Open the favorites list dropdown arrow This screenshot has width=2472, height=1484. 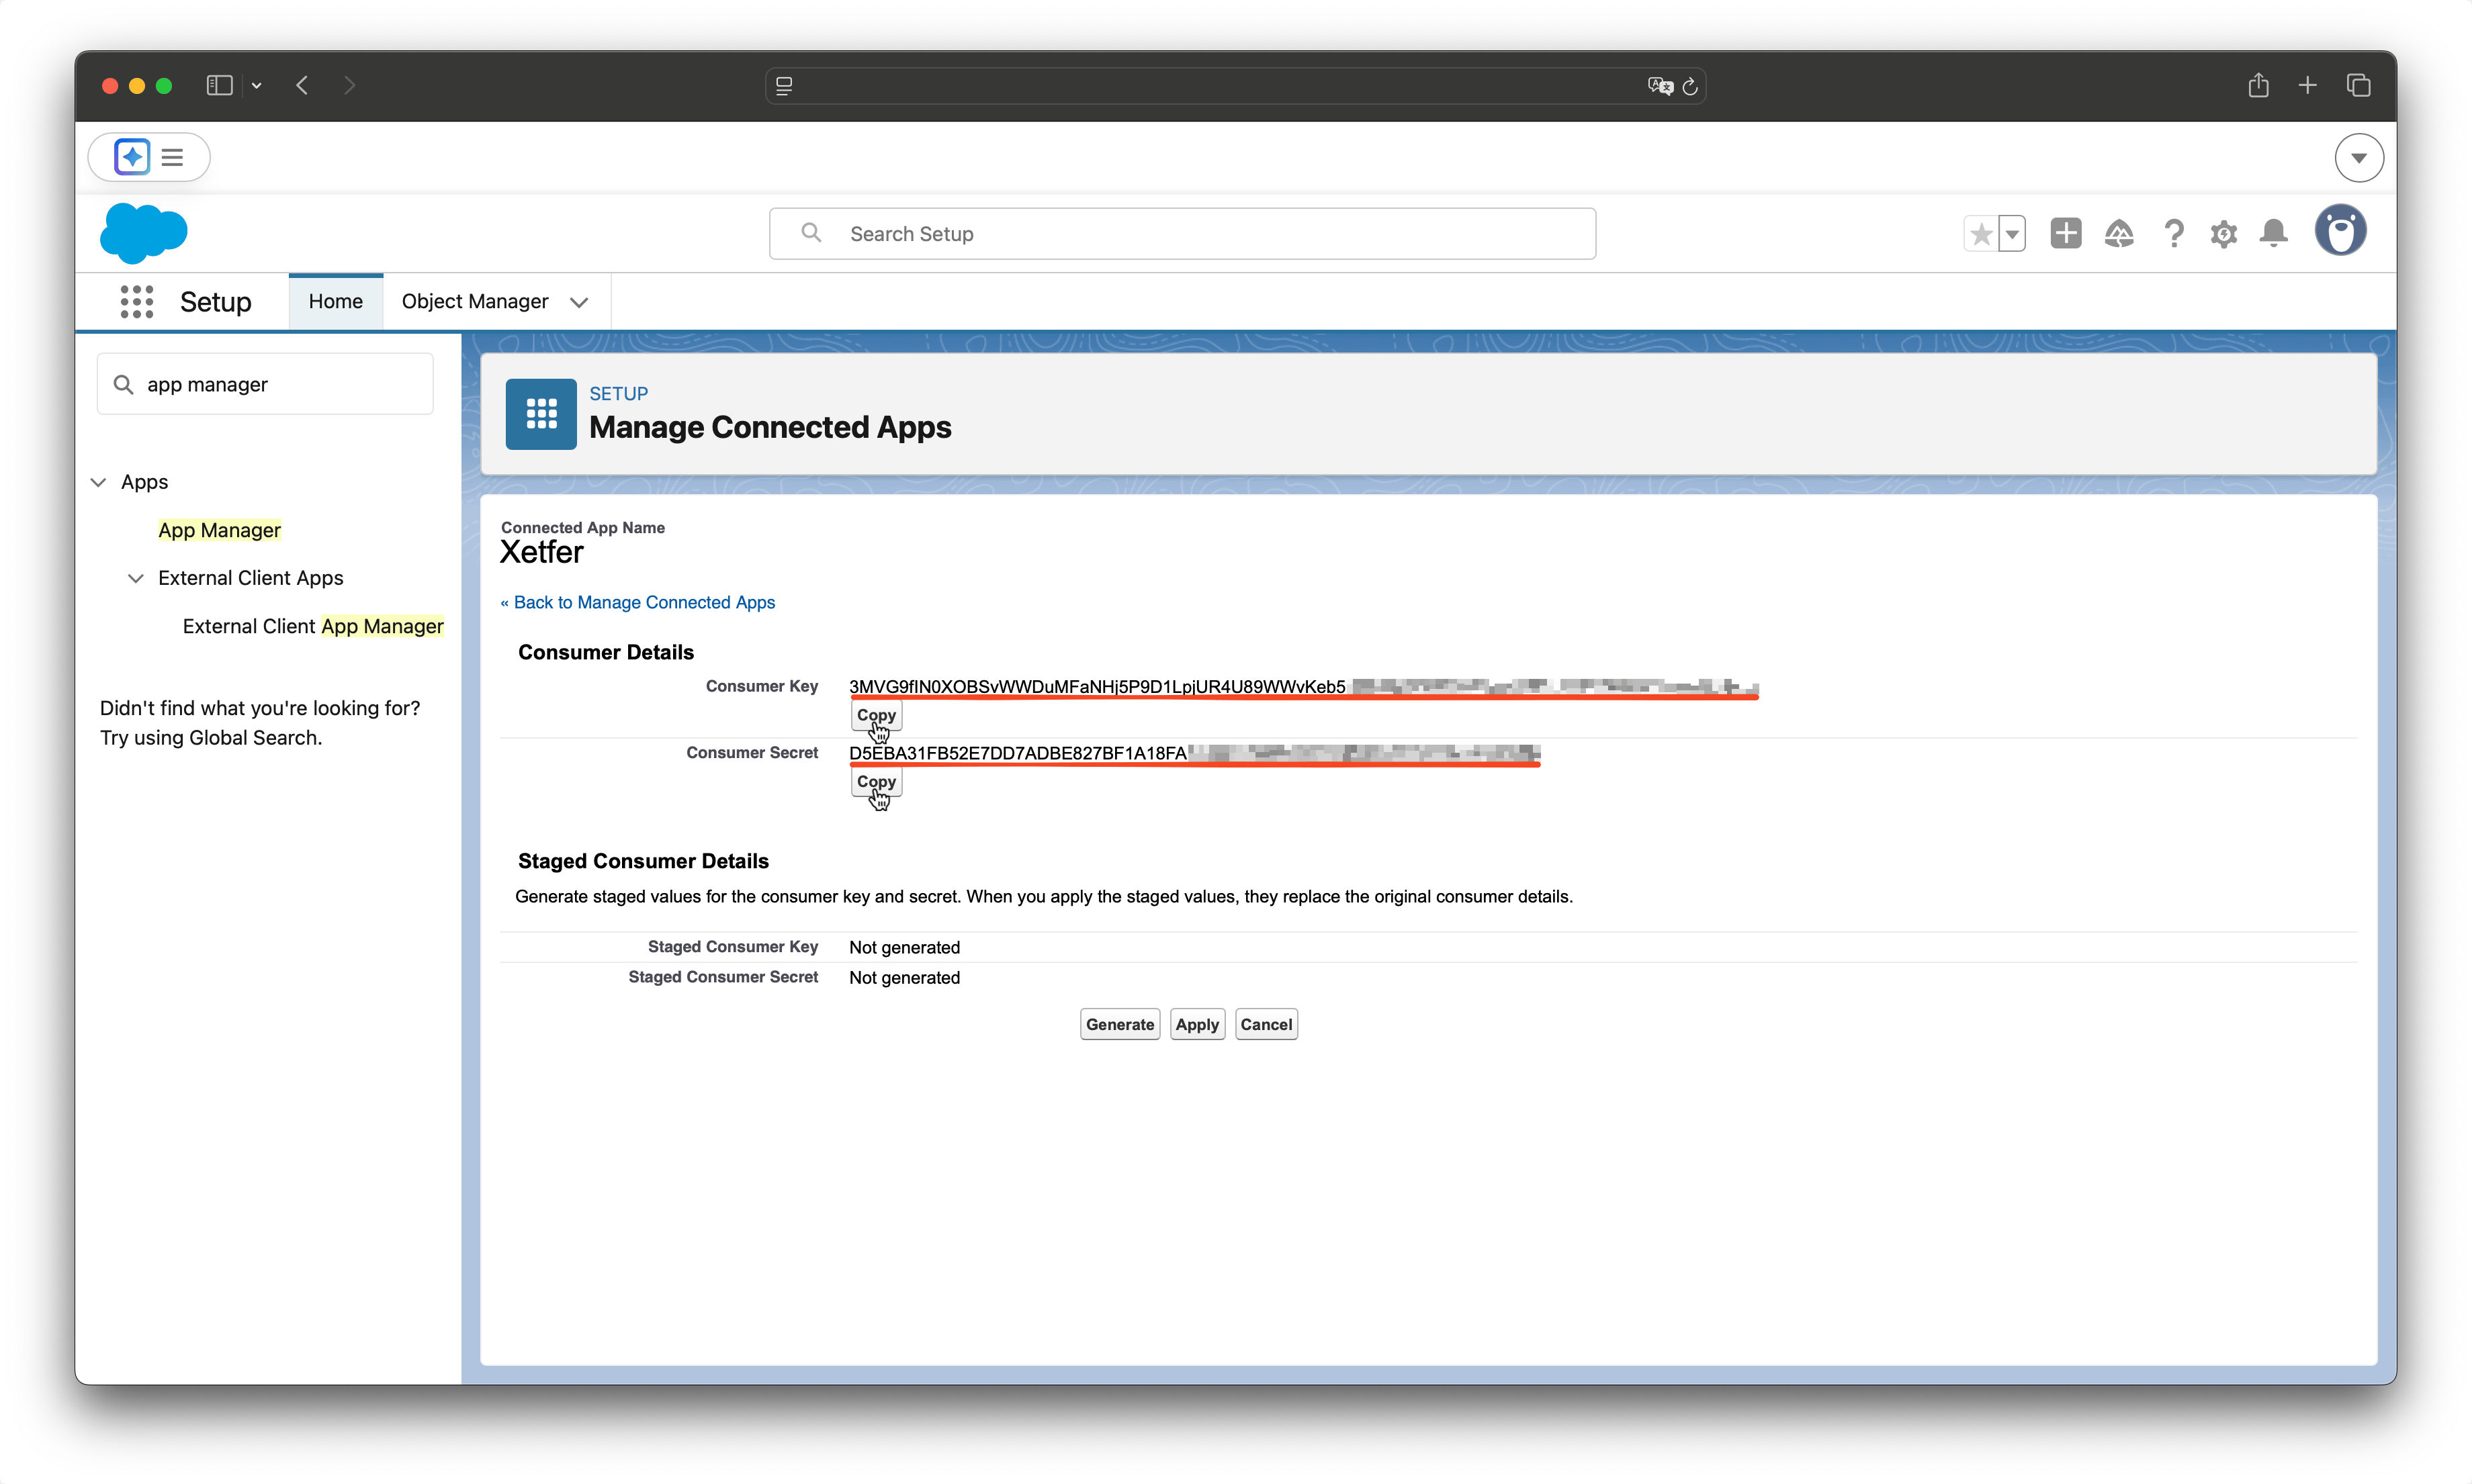2012,234
